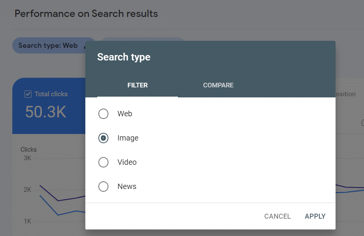364x236 pixels.
Task: Click the help icon at right edge
Action: [x=362, y=123]
